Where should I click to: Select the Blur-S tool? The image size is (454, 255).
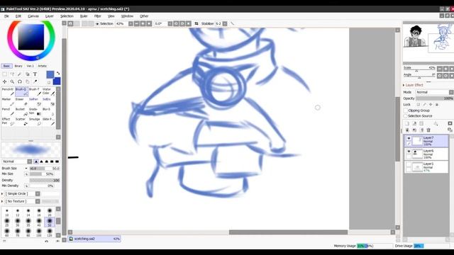click(x=49, y=112)
